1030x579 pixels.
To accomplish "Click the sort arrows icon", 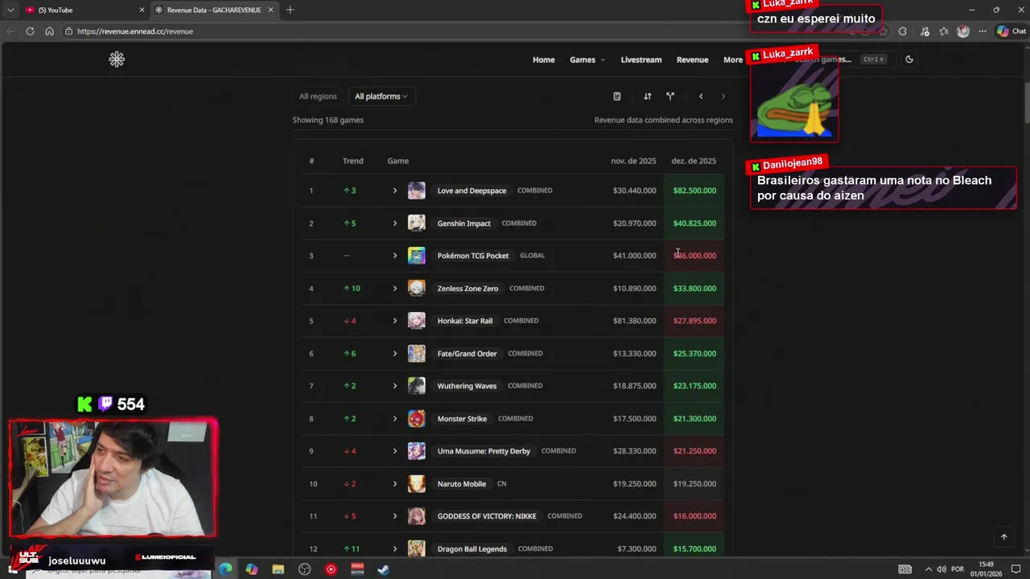I will tap(647, 96).
